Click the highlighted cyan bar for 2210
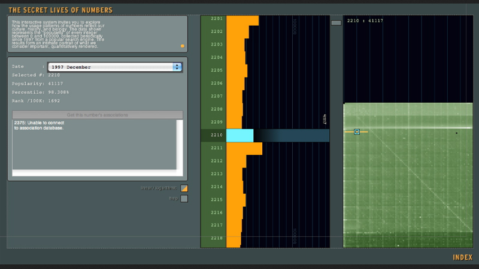 (239, 135)
